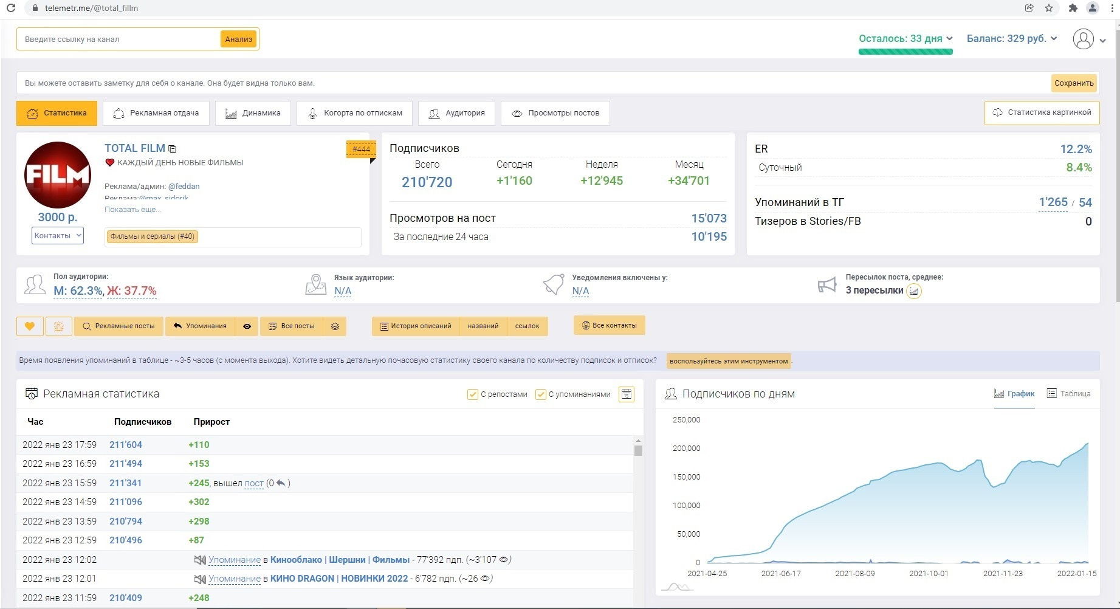Click the orange heart favorite icon
This screenshot has width=1120, height=609.
[x=29, y=326]
